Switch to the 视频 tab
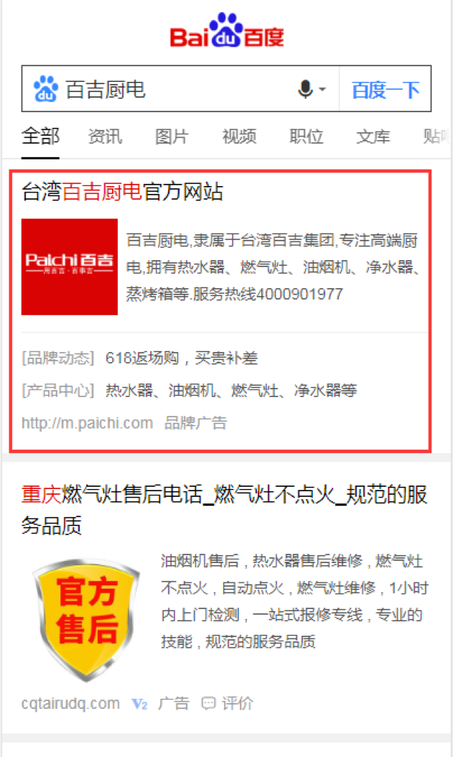 click(239, 136)
